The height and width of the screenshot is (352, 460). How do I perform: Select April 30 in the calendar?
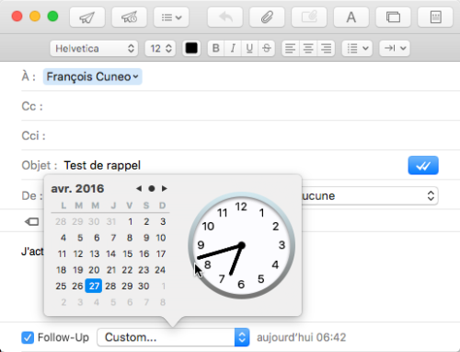coord(144,286)
